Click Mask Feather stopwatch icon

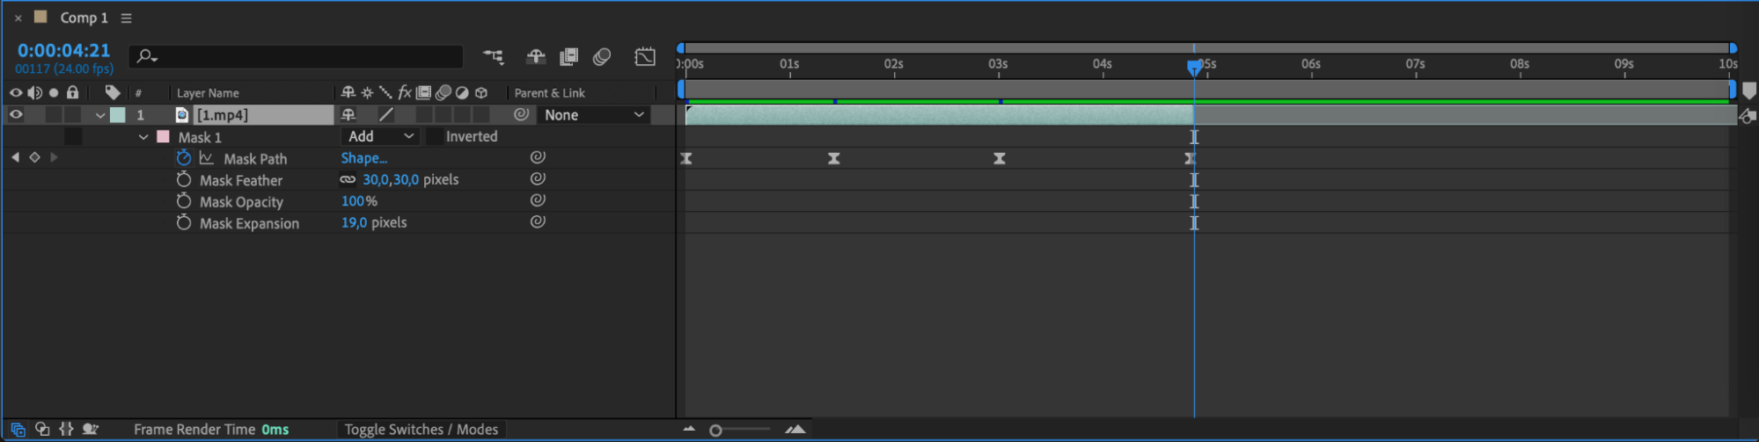tap(183, 179)
